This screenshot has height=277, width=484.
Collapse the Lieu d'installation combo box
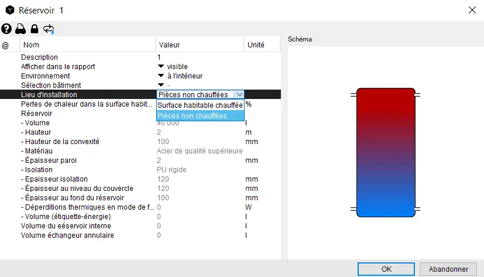point(238,95)
